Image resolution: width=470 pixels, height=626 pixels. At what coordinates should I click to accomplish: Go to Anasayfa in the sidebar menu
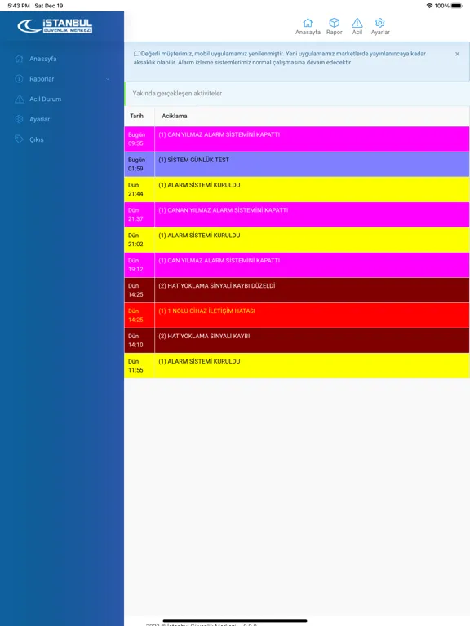[42, 59]
